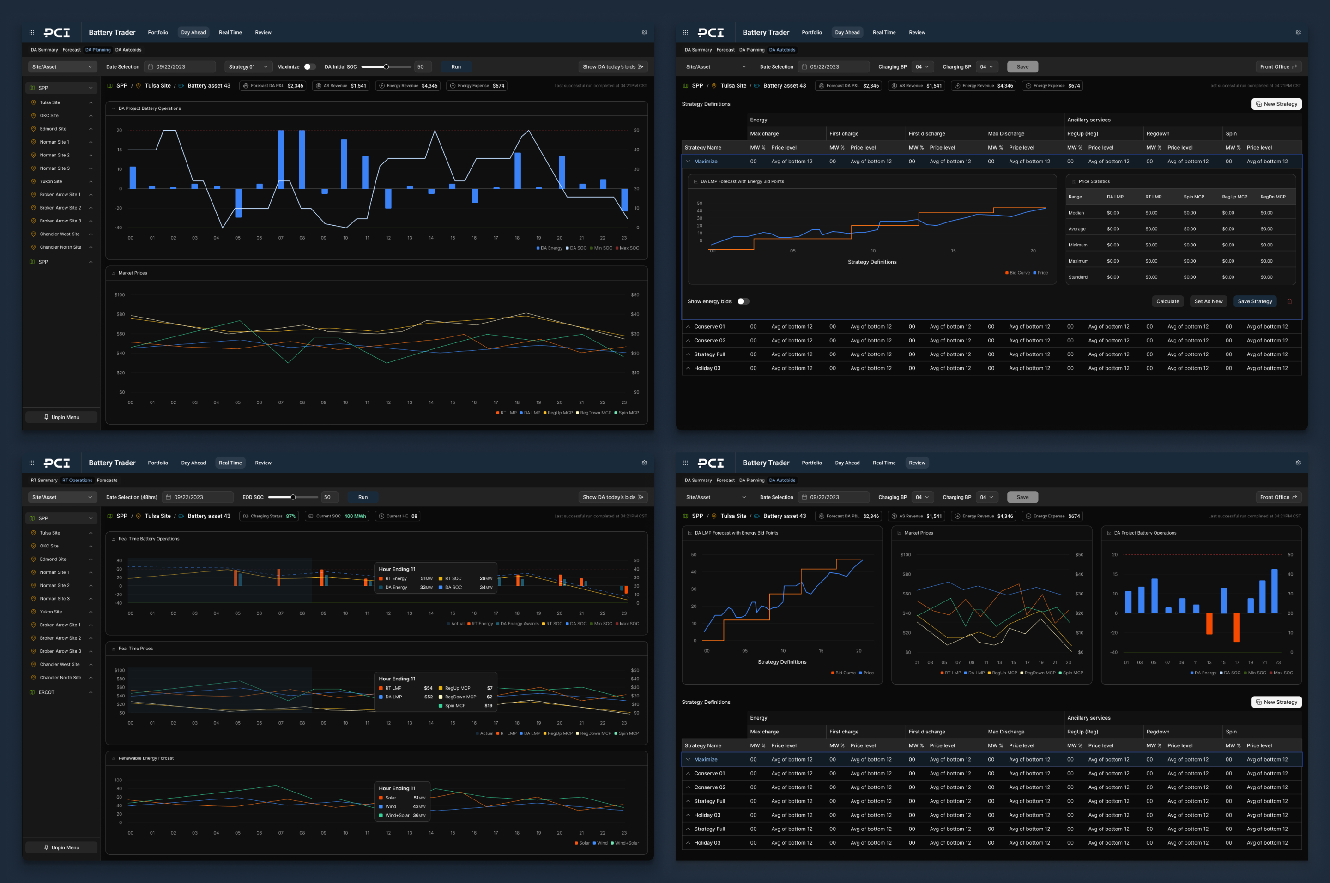Click Current HE clock icon in Real Time window
Screen dimensions: 1330x883
click(381, 517)
